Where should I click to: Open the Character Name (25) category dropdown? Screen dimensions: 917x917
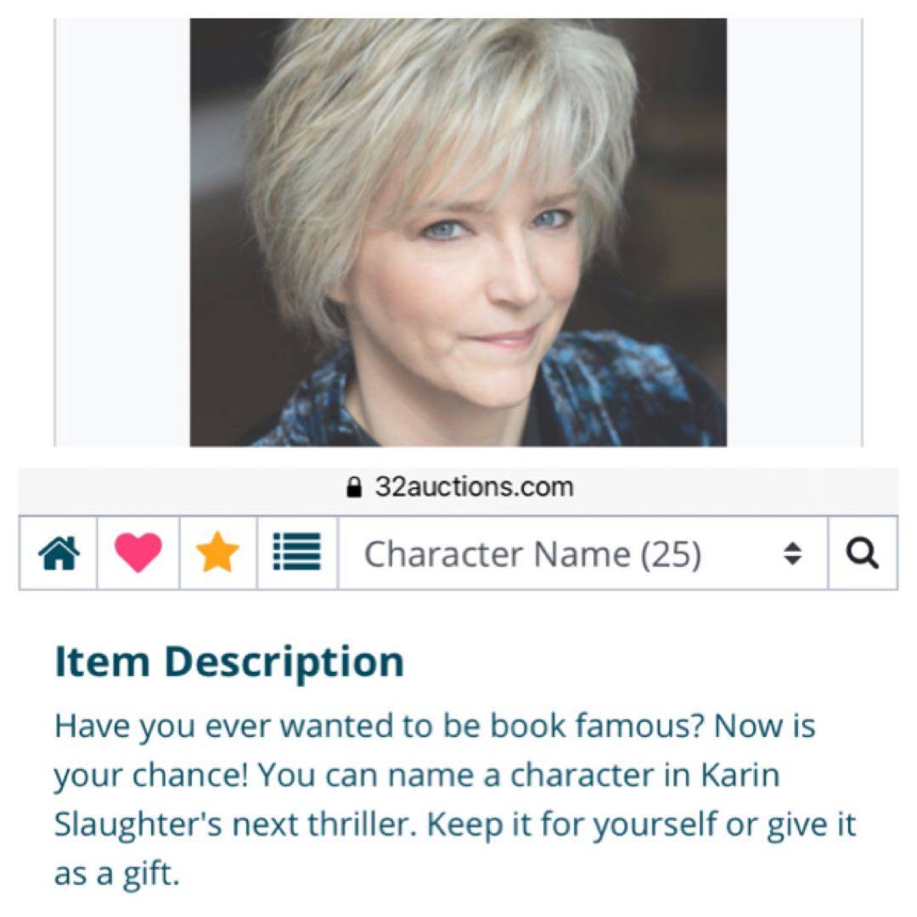point(582,554)
